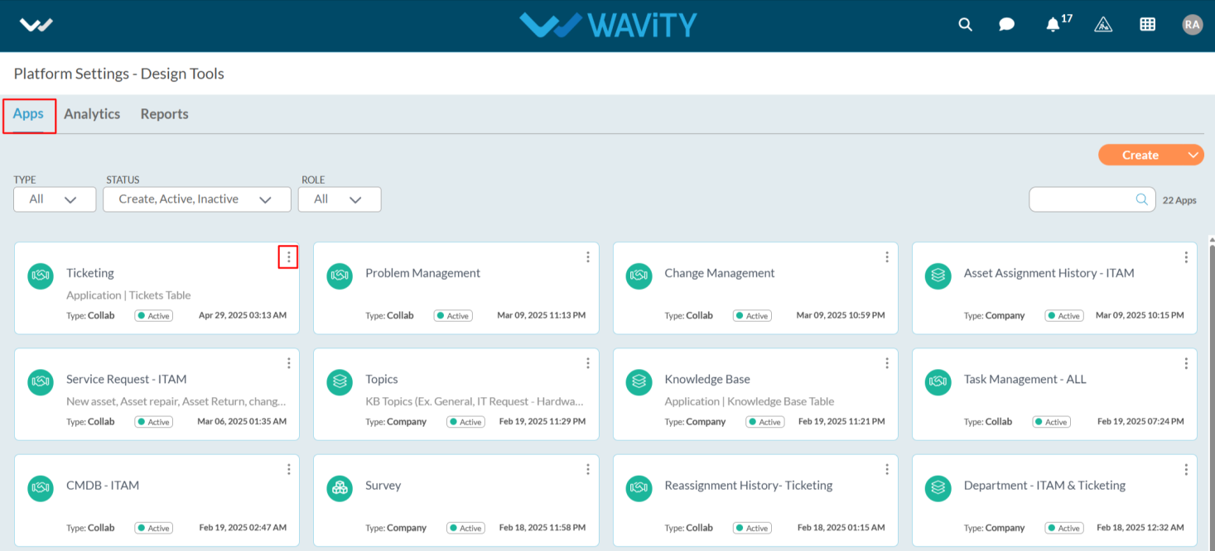
Task: Open three-dot menu on Department - ITAM & Ticketing card
Action: pos(1186,469)
